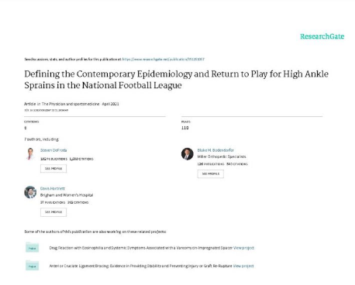
Task: Click the ResearchGate logo
Action: tap(322, 36)
